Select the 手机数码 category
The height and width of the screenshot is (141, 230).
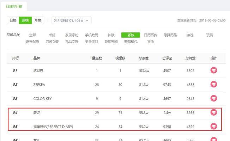pyautogui.click(x=91, y=35)
